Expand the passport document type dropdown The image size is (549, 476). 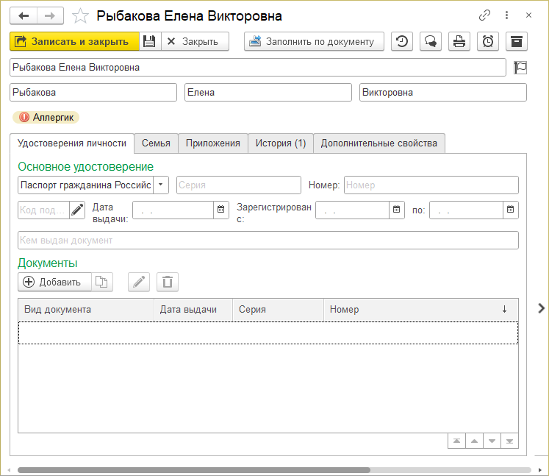click(161, 185)
